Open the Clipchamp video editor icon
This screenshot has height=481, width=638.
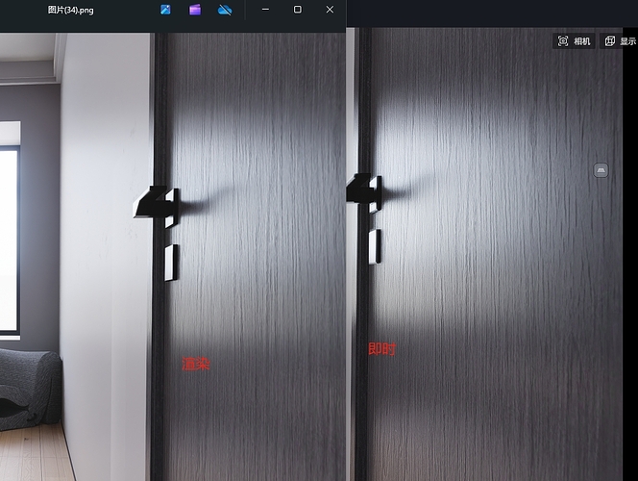195,10
